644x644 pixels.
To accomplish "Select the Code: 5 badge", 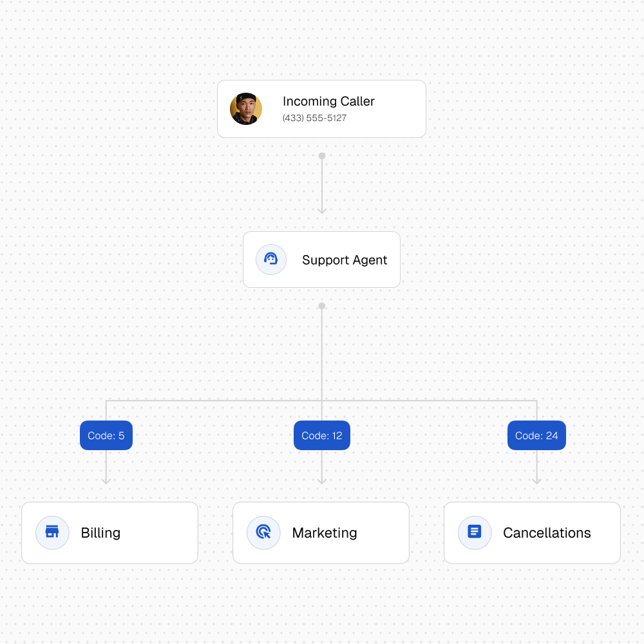I will 106,436.
